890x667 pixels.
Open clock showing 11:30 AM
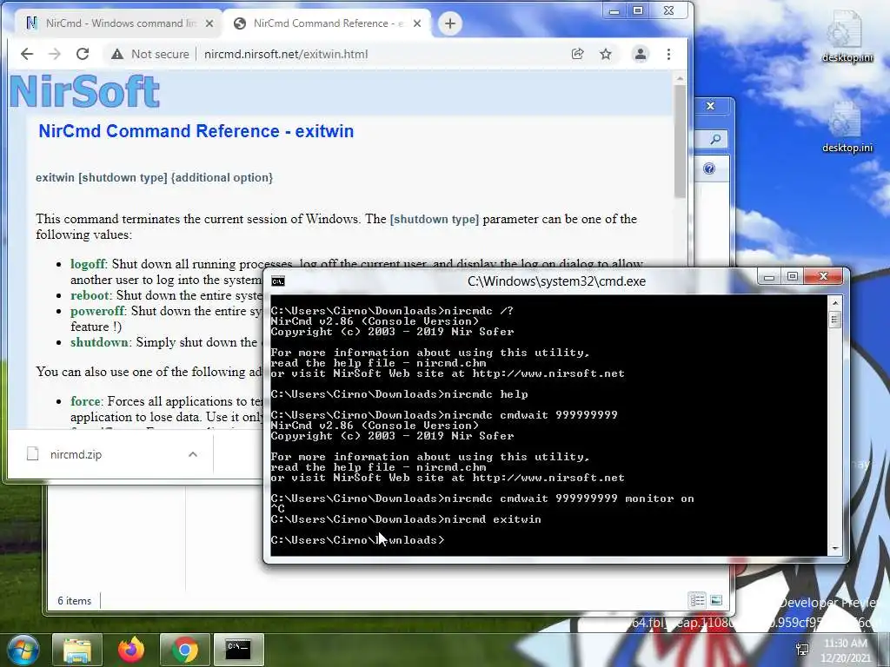point(845,650)
